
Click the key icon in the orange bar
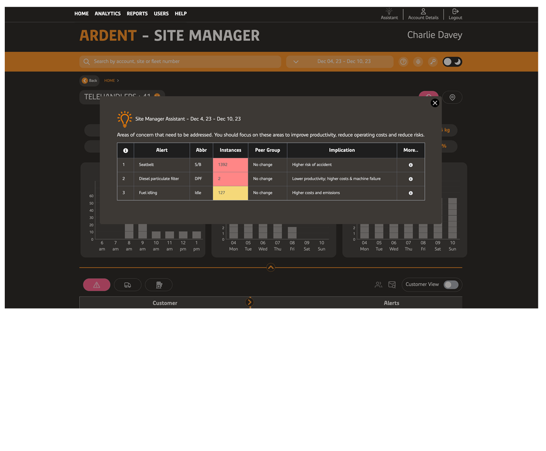(x=432, y=62)
